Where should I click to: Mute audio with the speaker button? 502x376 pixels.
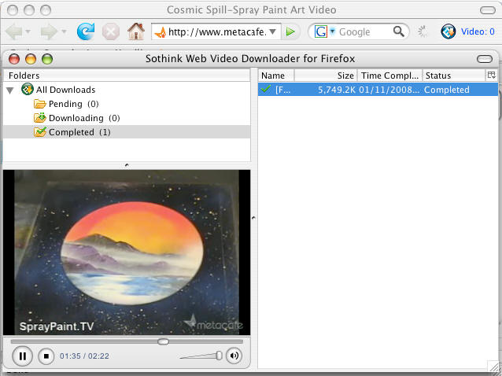pyautogui.click(x=234, y=356)
